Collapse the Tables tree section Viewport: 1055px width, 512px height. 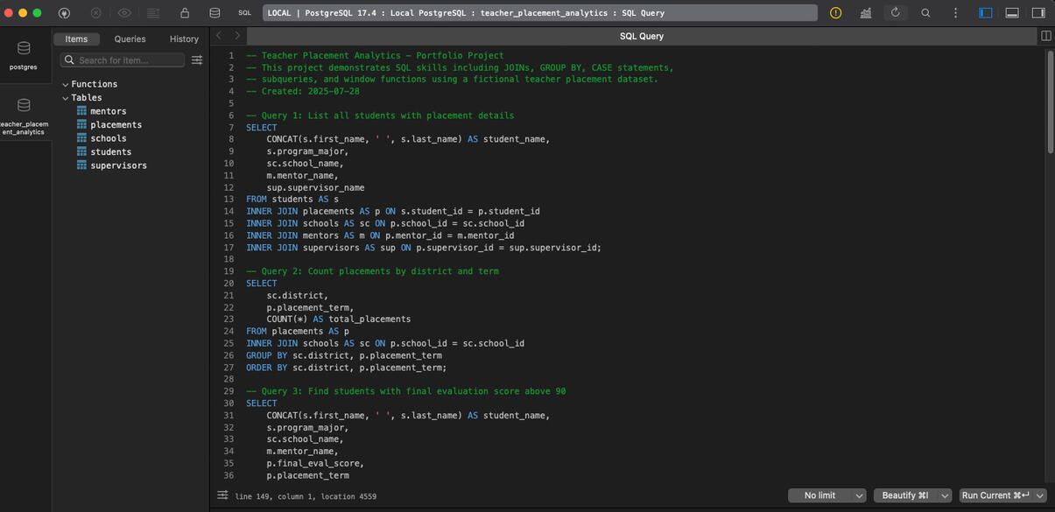66,98
